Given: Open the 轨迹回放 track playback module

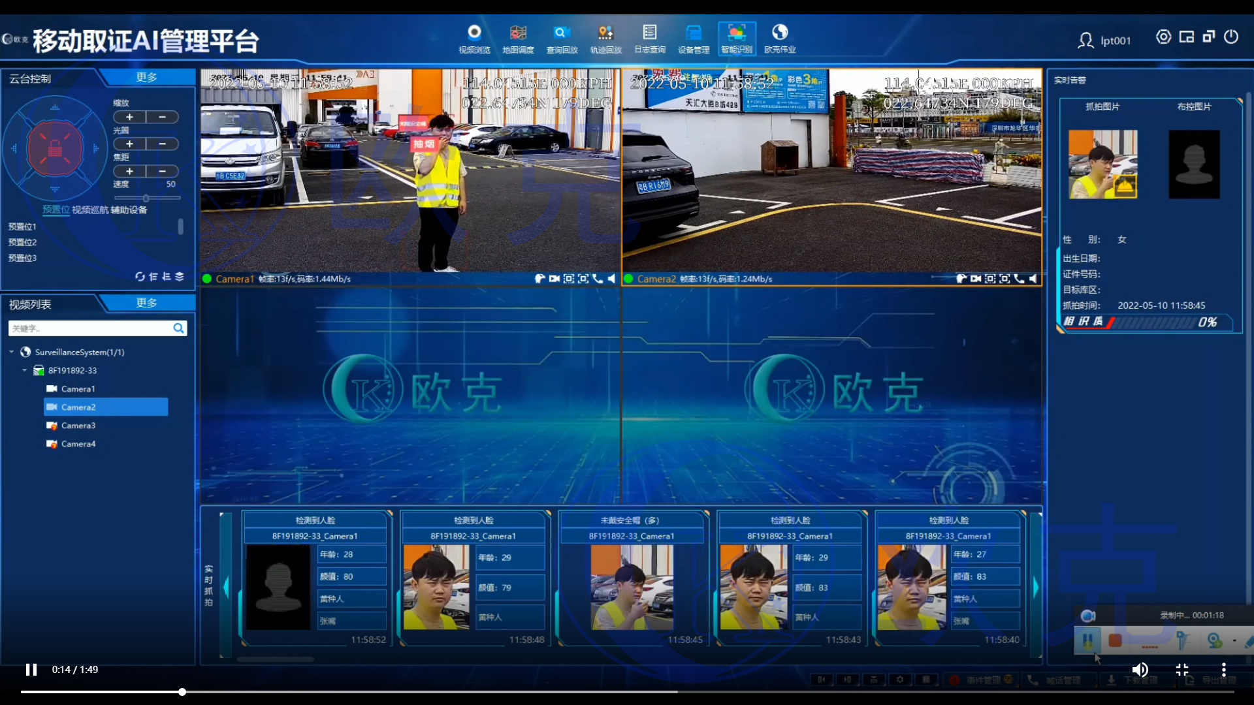Looking at the screenshot, I should click(605, 39).
